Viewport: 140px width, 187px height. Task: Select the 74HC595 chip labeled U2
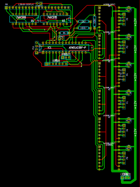[x=55, y=19]
